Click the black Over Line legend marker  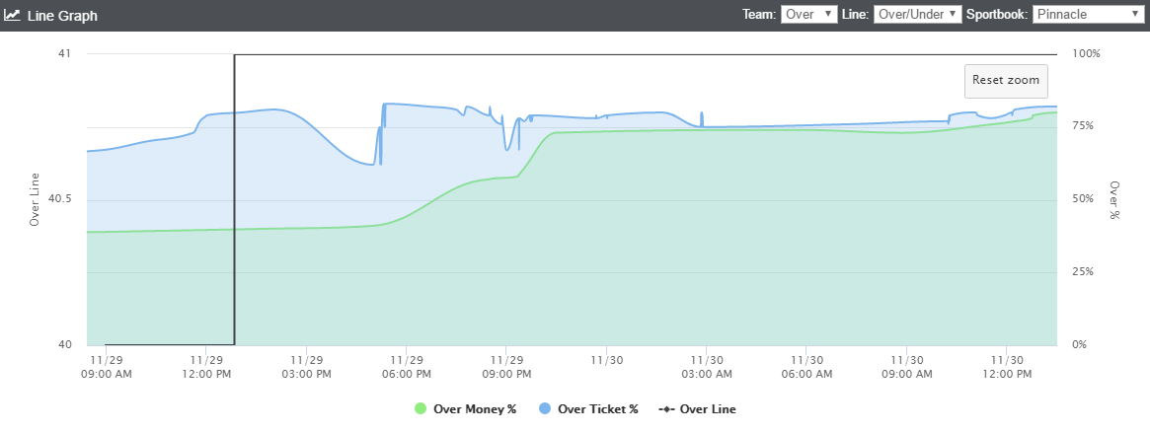pyautogui.click(x=668, y=408)
